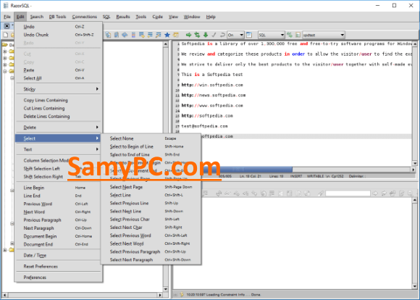This screenshot has width=420, height=300.
Task: Click the WRITABLE status bar entry
Action: (x=316, y=176)
